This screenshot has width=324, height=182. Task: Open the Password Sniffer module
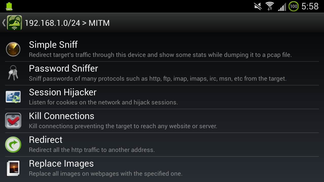pos(162,73)
